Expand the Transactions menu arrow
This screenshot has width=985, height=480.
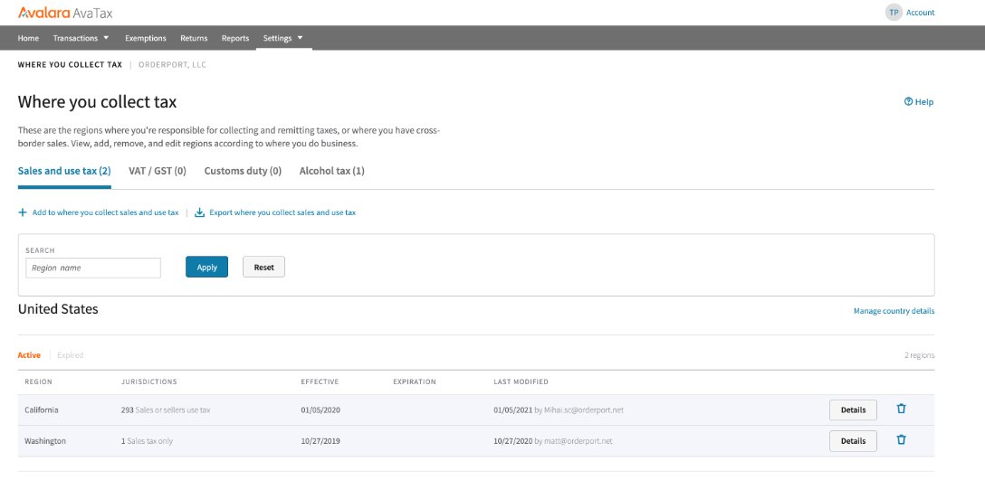pos(106,38)
